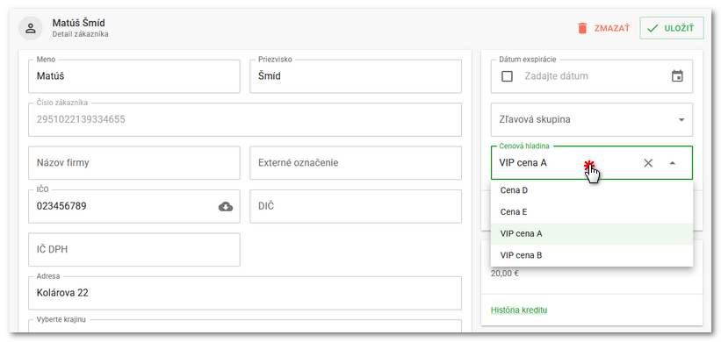Select Cena D from the list
Image resolution: width=721 pixels, height=342 pixels.
coord(592,190)
